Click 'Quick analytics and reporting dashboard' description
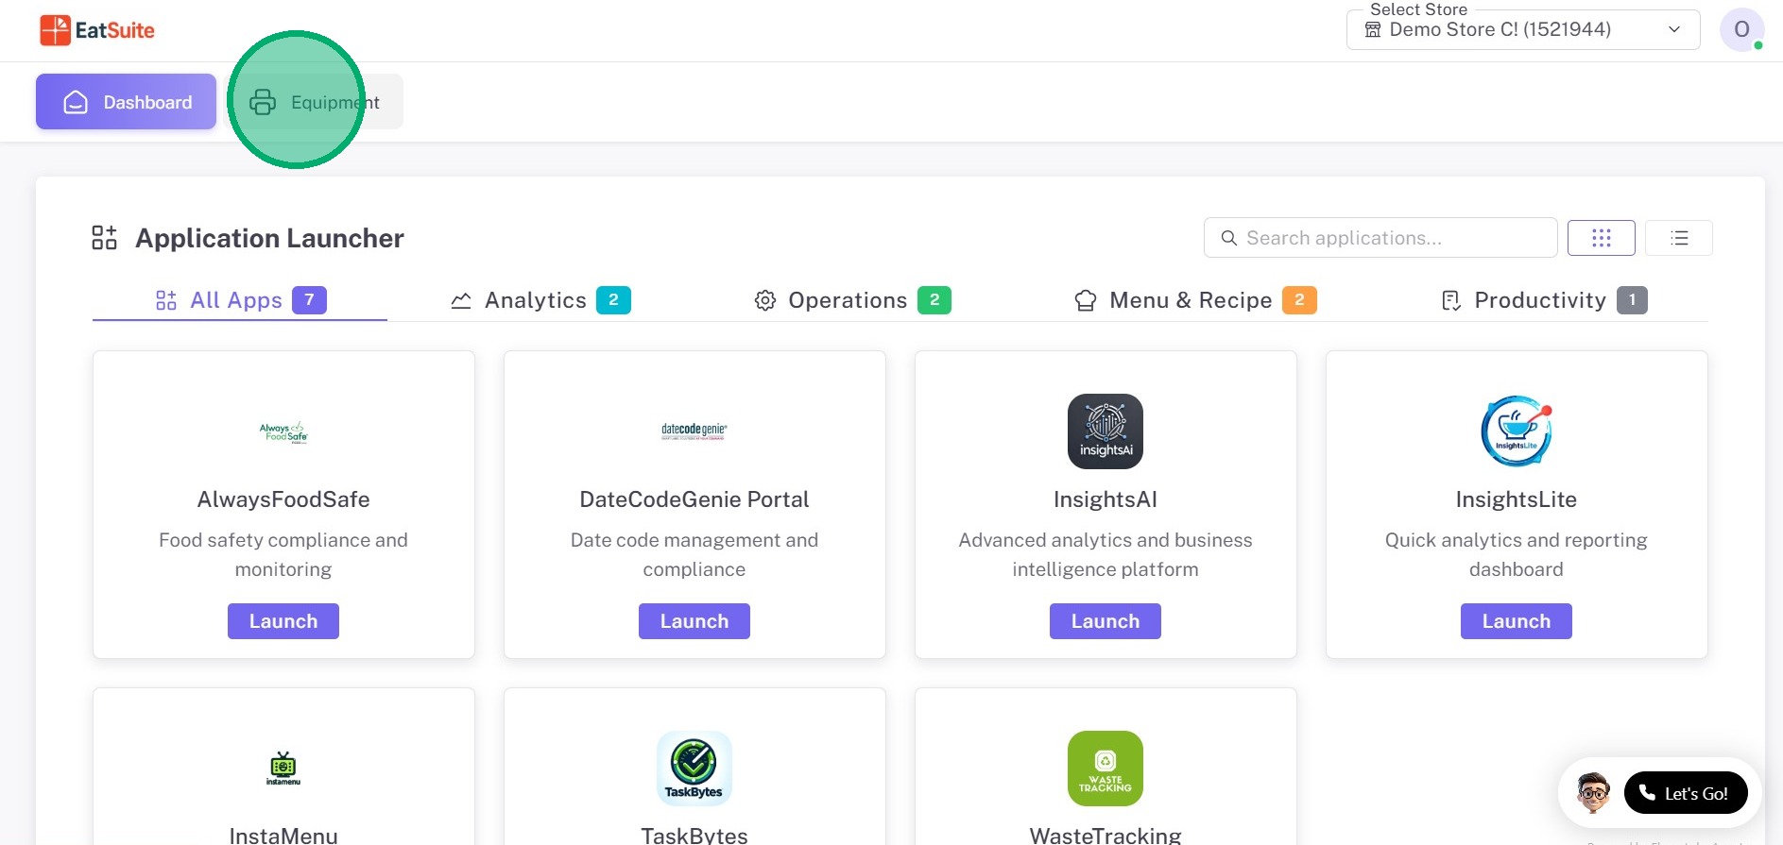The height and width of the screenshot is (845, 1783). [1517, 554]
